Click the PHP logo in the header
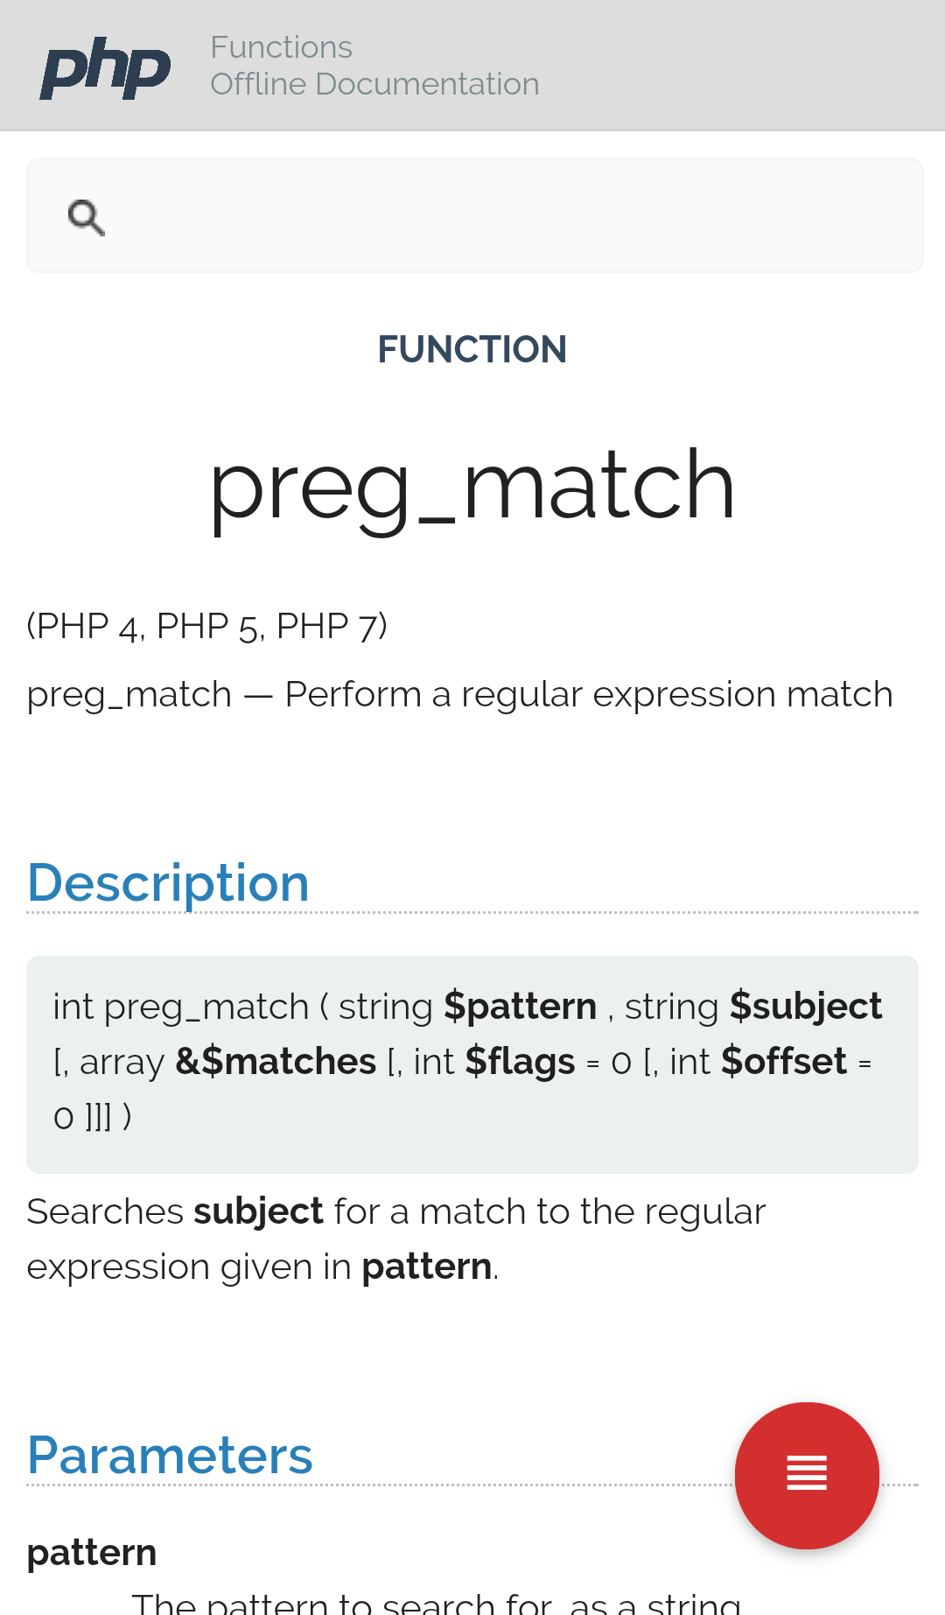 point(105,67)
